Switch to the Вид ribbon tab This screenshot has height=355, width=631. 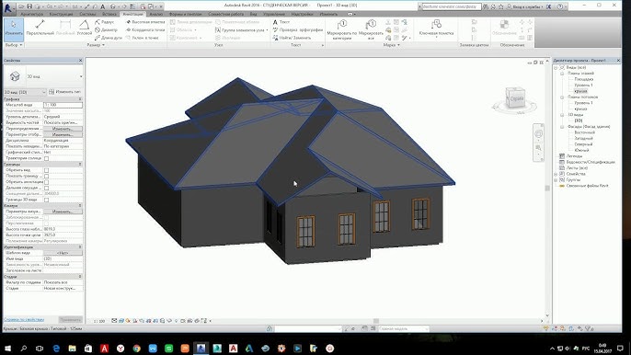point(253,14)
